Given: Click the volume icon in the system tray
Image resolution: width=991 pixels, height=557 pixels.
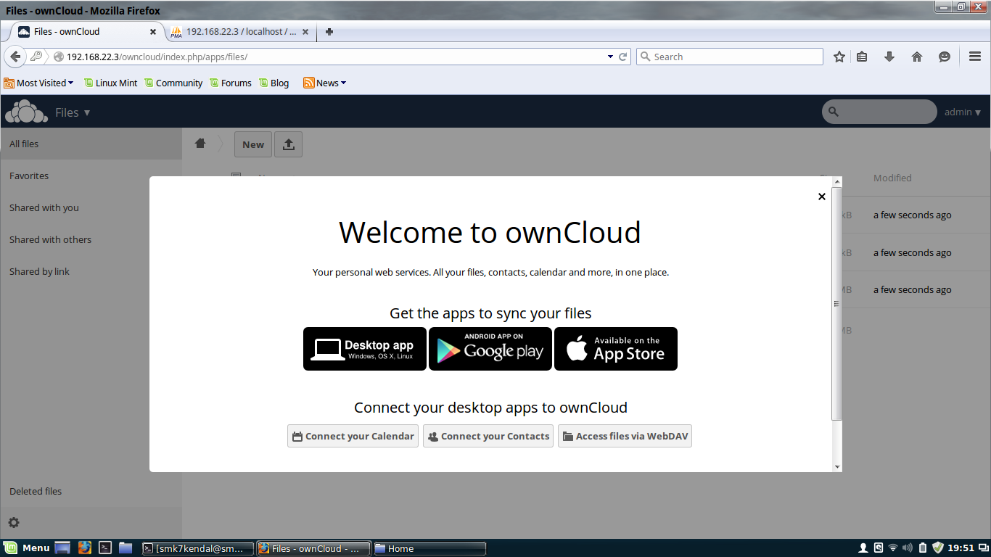Looking at the screenshot, I should pyautogui.click(x=908, y=548).
